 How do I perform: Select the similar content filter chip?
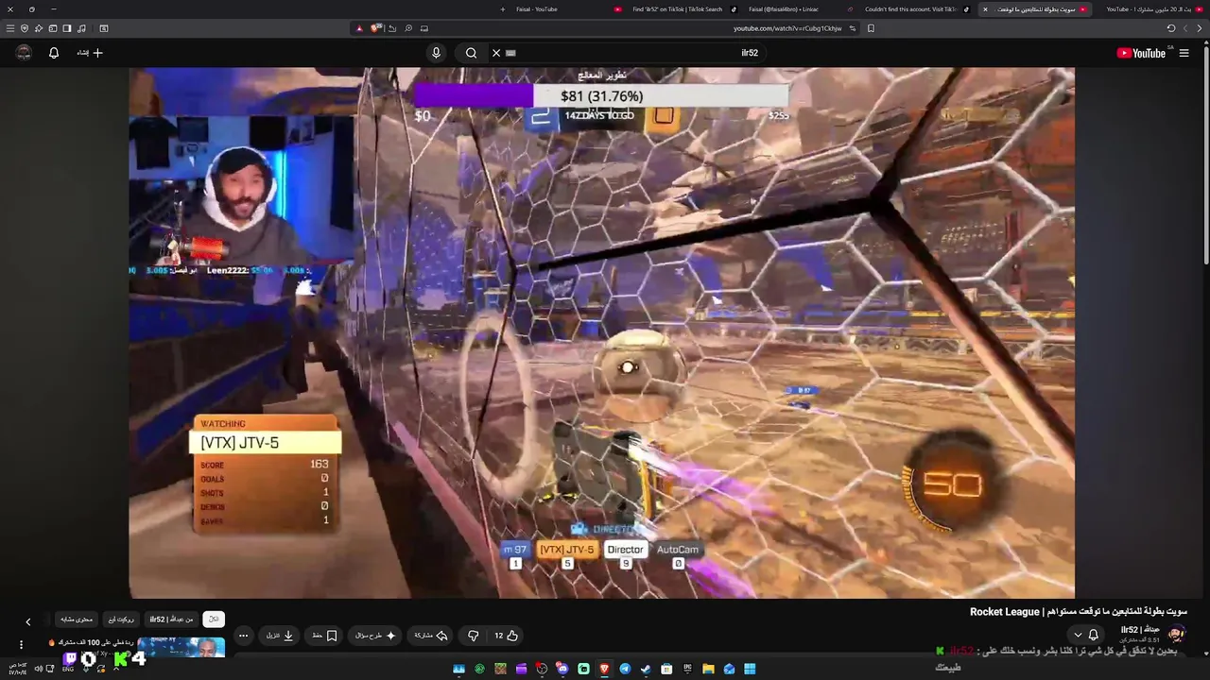(77, 620)
